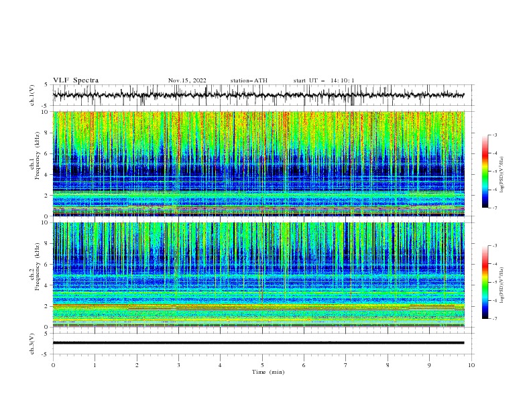The height and width of the screenshot is (410, 531).
Task: Click the ch.3 flat waveform trace
Action: (258, 343)
